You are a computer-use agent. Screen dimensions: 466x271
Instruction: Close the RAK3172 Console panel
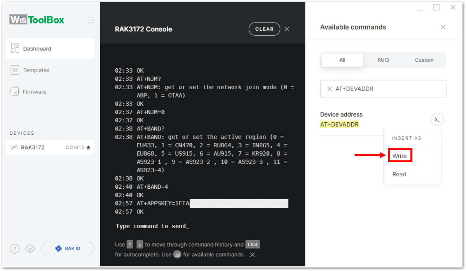[287, 29]
